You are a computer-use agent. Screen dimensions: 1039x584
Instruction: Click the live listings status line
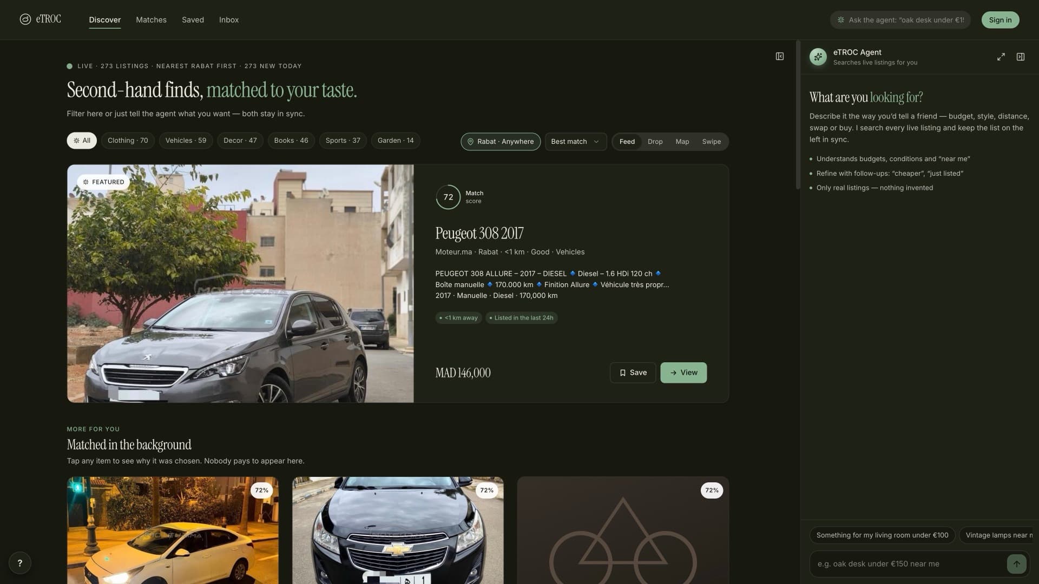click(x=185, y=66)
